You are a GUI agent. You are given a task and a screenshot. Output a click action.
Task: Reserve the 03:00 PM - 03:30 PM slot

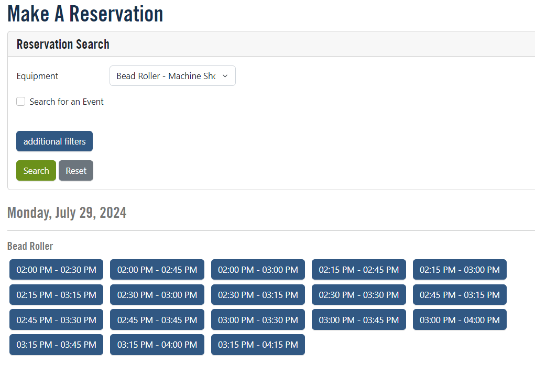[258, 319]
